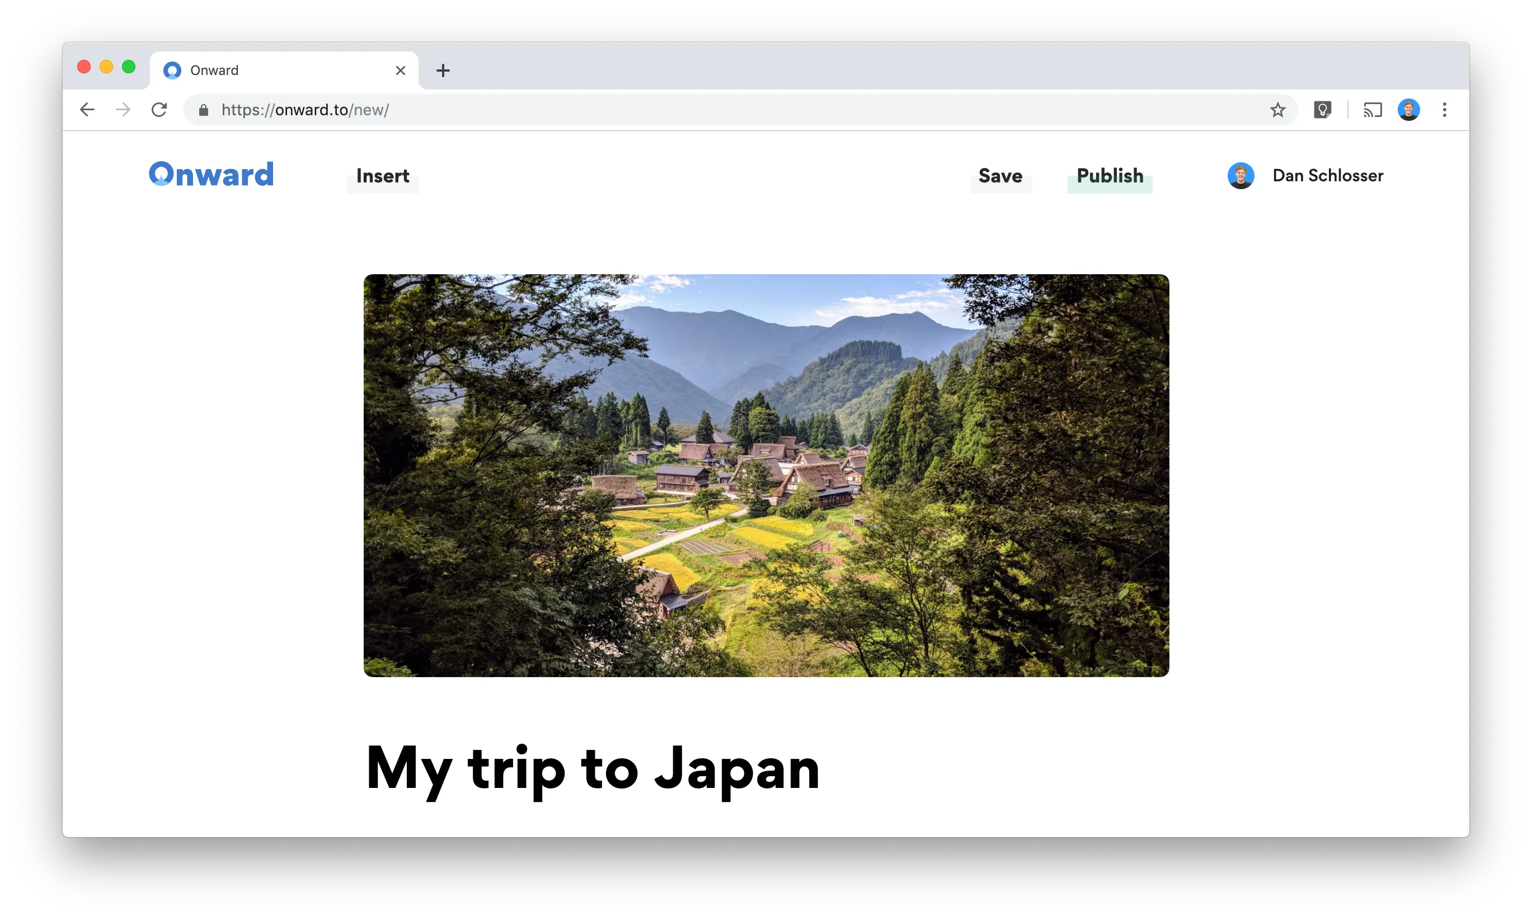Open Dan Schlosser user menu
This screenshot has height=920, width=1532.
1327,176
